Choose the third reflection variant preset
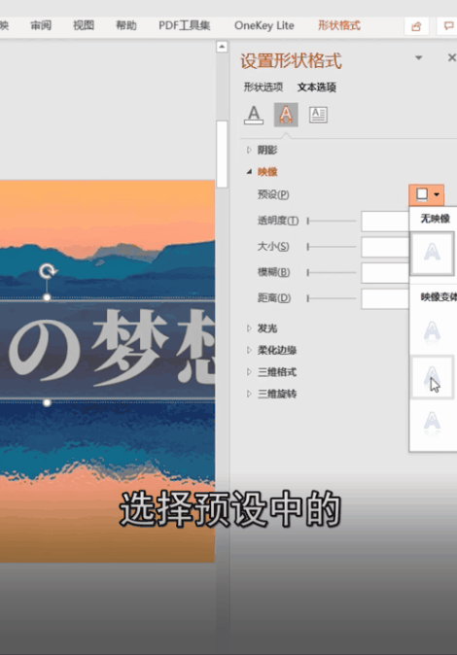The height and width of the screenshot is (655, 457). coord(432,423)
